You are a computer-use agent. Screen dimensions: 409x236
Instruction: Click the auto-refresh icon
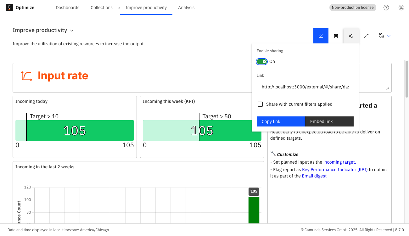point(381,36)
